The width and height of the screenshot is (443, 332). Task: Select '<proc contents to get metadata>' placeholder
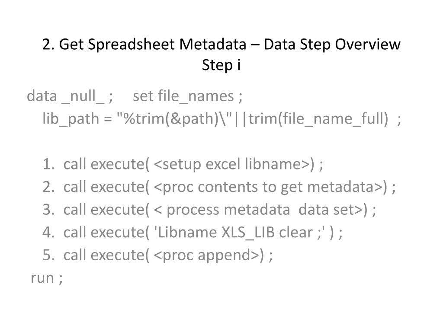click(x=269, y=187)
